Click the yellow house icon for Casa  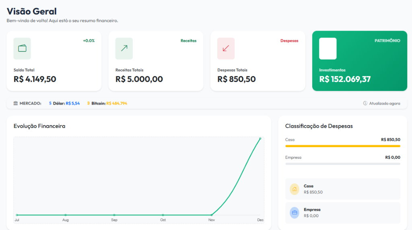coord(294,189)
